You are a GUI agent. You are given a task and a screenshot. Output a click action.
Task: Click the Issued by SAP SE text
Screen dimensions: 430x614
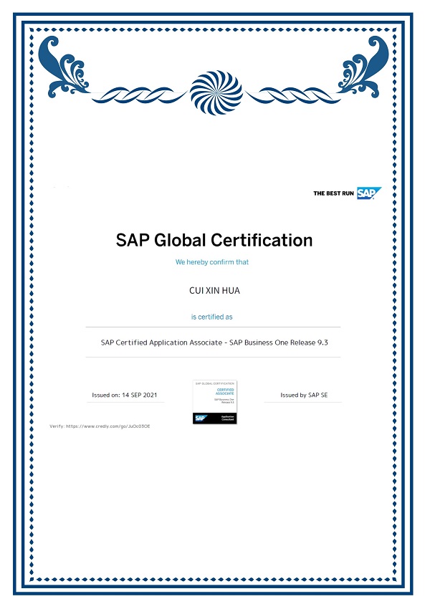304,395
